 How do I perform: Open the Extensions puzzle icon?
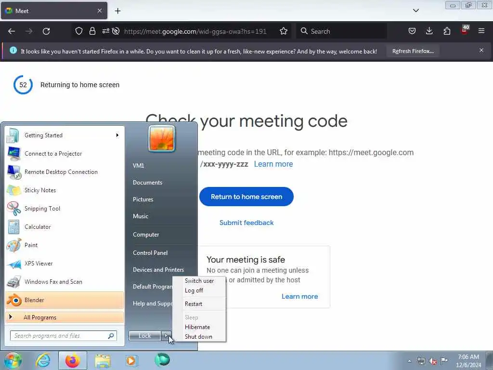tap(447, 31)
